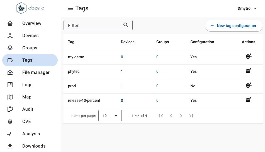Image resolution: width=265 pixels, height=152 pixels.
Task: Click devices count for my-demo tag
Action: [122, 57]
